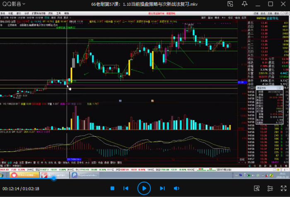Skip to the previous video

pyautogui.click(x=126, y=188)
